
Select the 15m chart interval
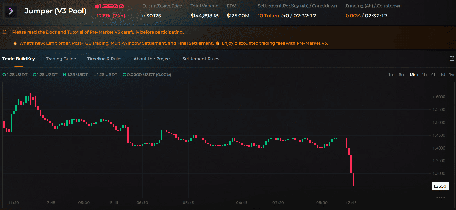point(414,74)
